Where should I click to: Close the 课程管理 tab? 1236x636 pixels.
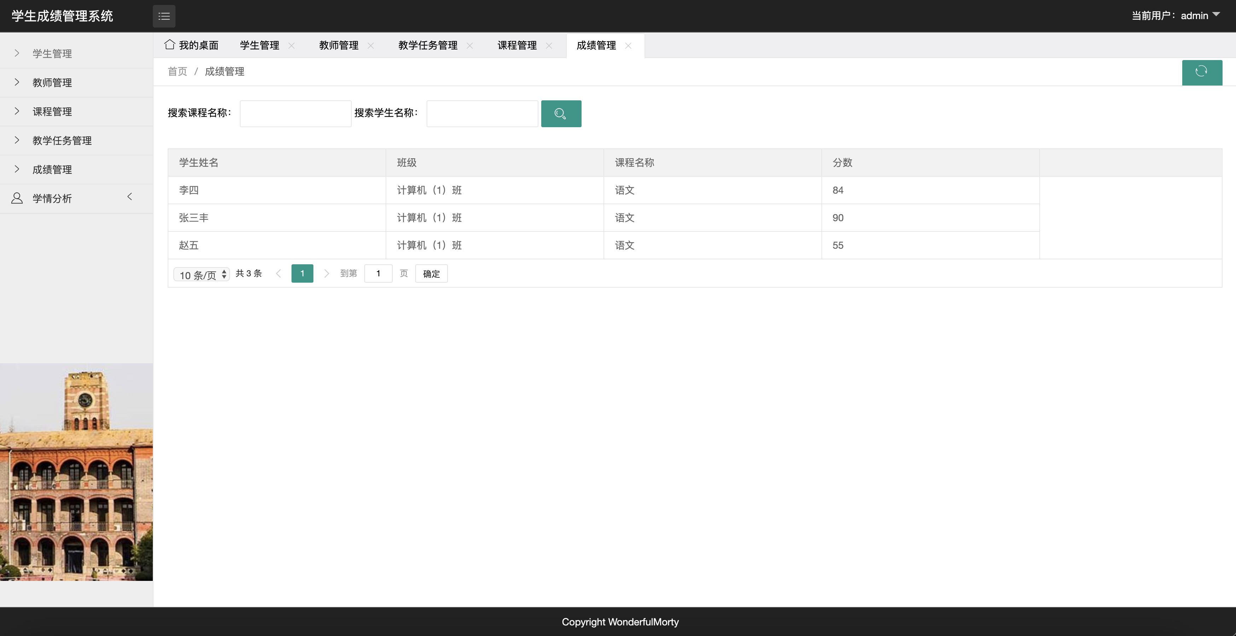point(549,46)
